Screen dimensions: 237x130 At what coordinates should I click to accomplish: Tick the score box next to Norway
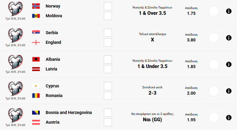[x=108, y=6]
